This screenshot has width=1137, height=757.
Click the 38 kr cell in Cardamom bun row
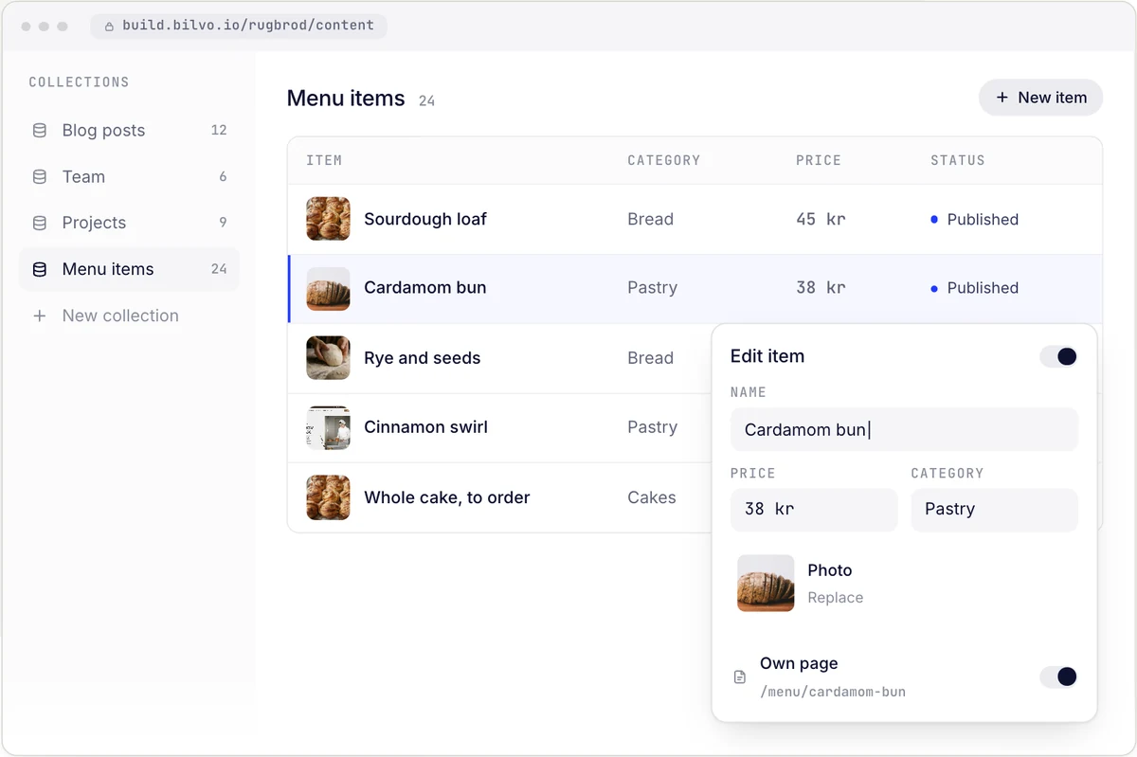point(821,288)
